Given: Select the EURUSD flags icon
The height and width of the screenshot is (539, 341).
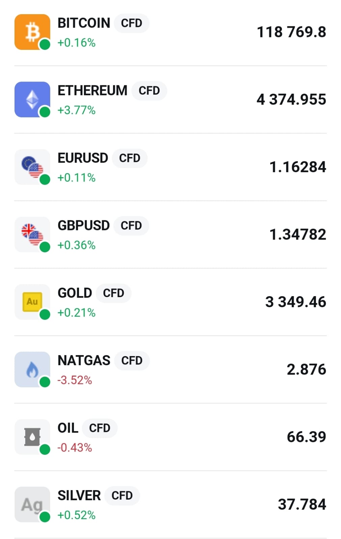Looking at the screenshot, I should (32, 167).
